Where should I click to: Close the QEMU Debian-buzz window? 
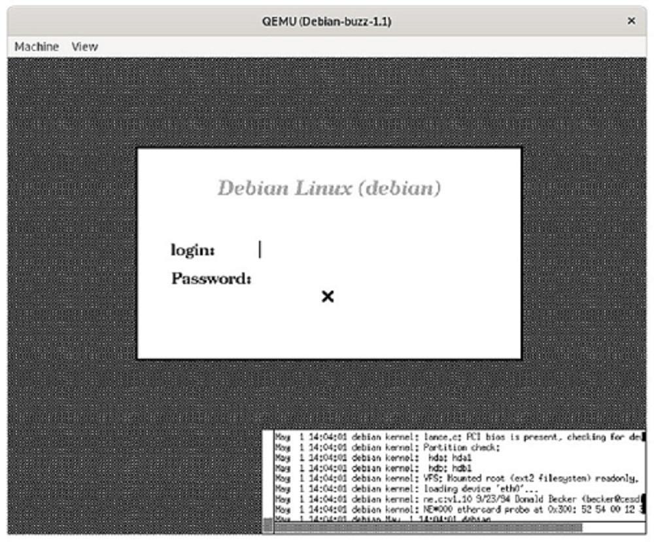(x=631, y=21)
